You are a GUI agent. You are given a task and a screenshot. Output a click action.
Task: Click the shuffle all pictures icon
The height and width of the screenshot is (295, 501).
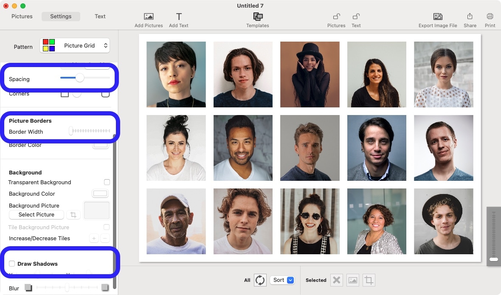(260, 280)
